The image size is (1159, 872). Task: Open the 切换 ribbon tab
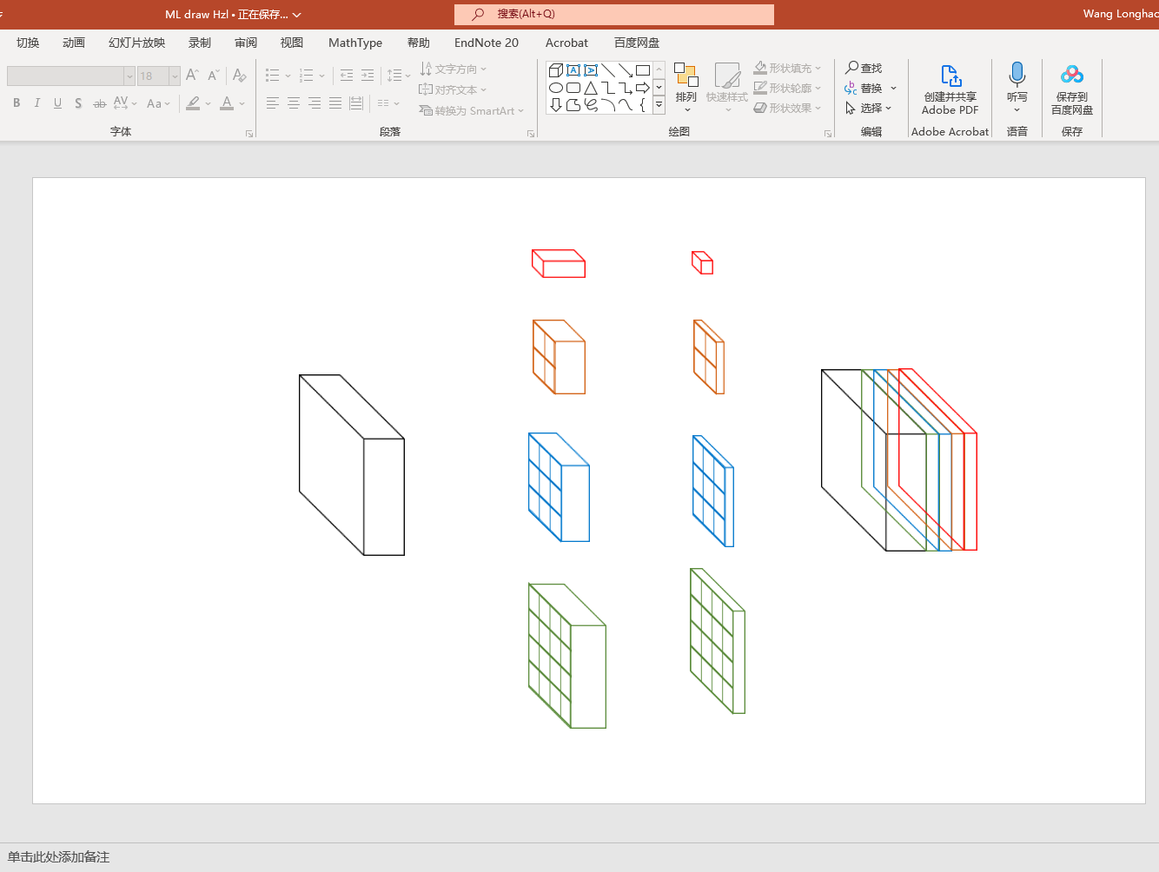[x=28, y=43]
